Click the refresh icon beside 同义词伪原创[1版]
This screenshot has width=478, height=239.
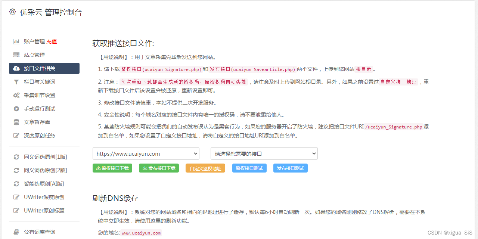coord(16,156)
